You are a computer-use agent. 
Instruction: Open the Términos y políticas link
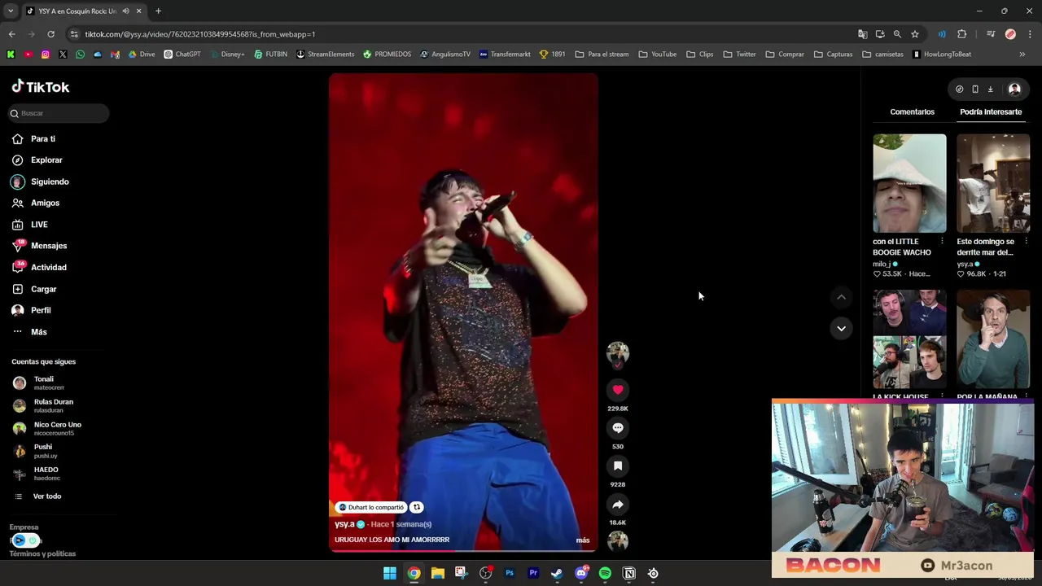(x=42, y=553)
